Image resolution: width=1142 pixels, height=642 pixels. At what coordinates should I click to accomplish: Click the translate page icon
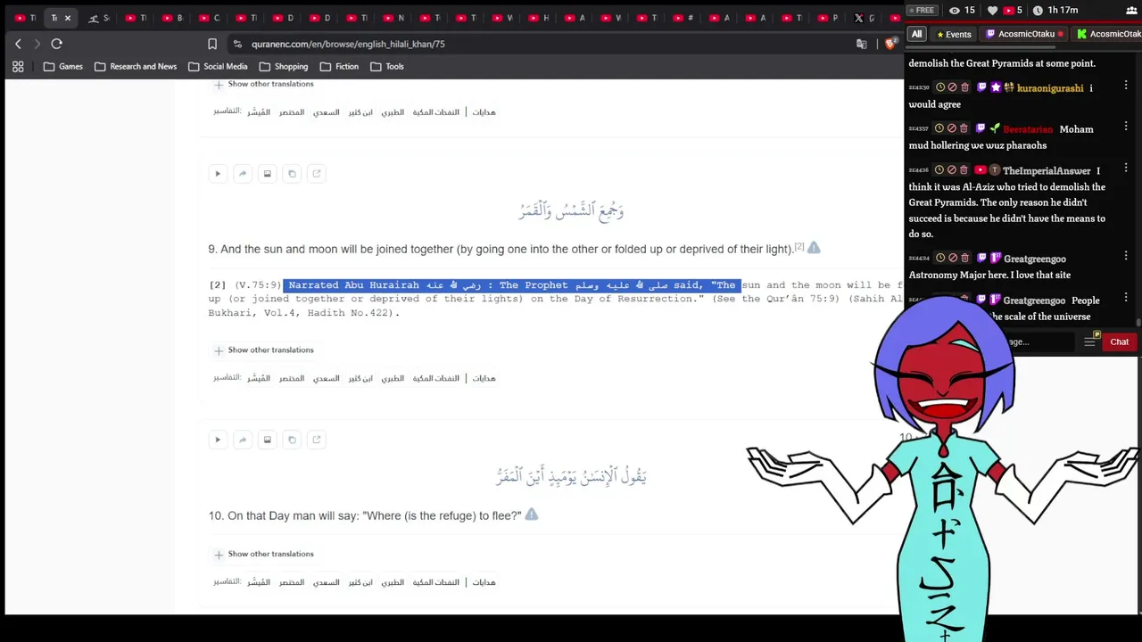(x=861, y=44)
